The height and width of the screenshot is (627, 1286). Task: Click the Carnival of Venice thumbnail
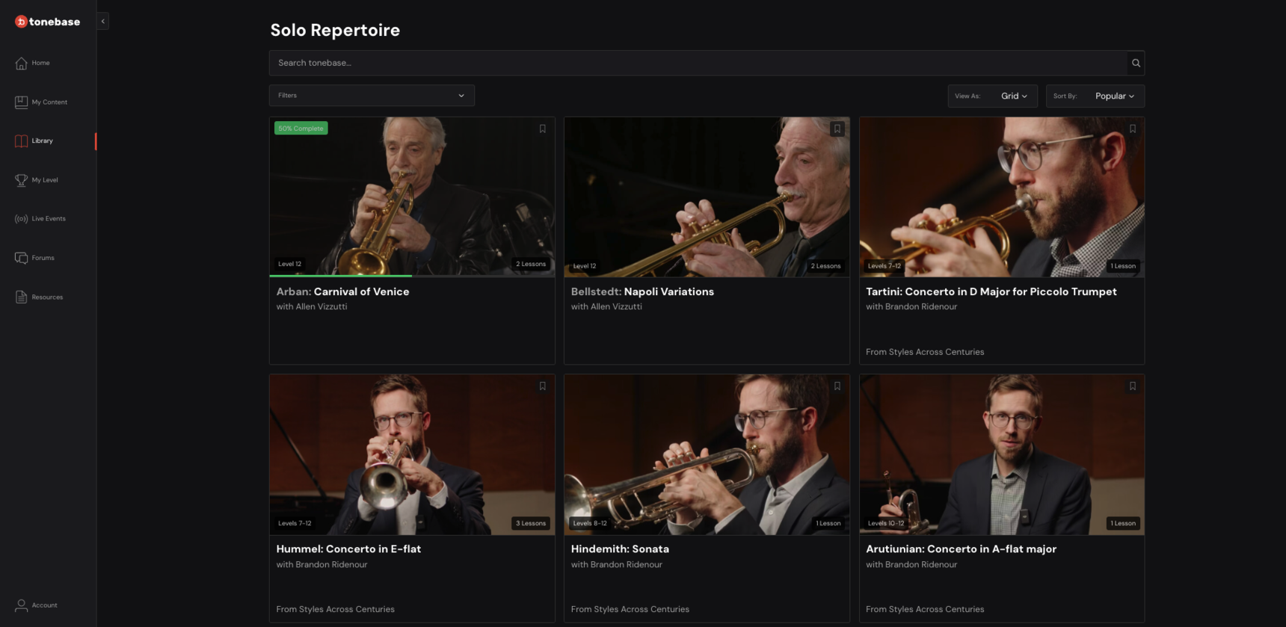click(412, 197)
